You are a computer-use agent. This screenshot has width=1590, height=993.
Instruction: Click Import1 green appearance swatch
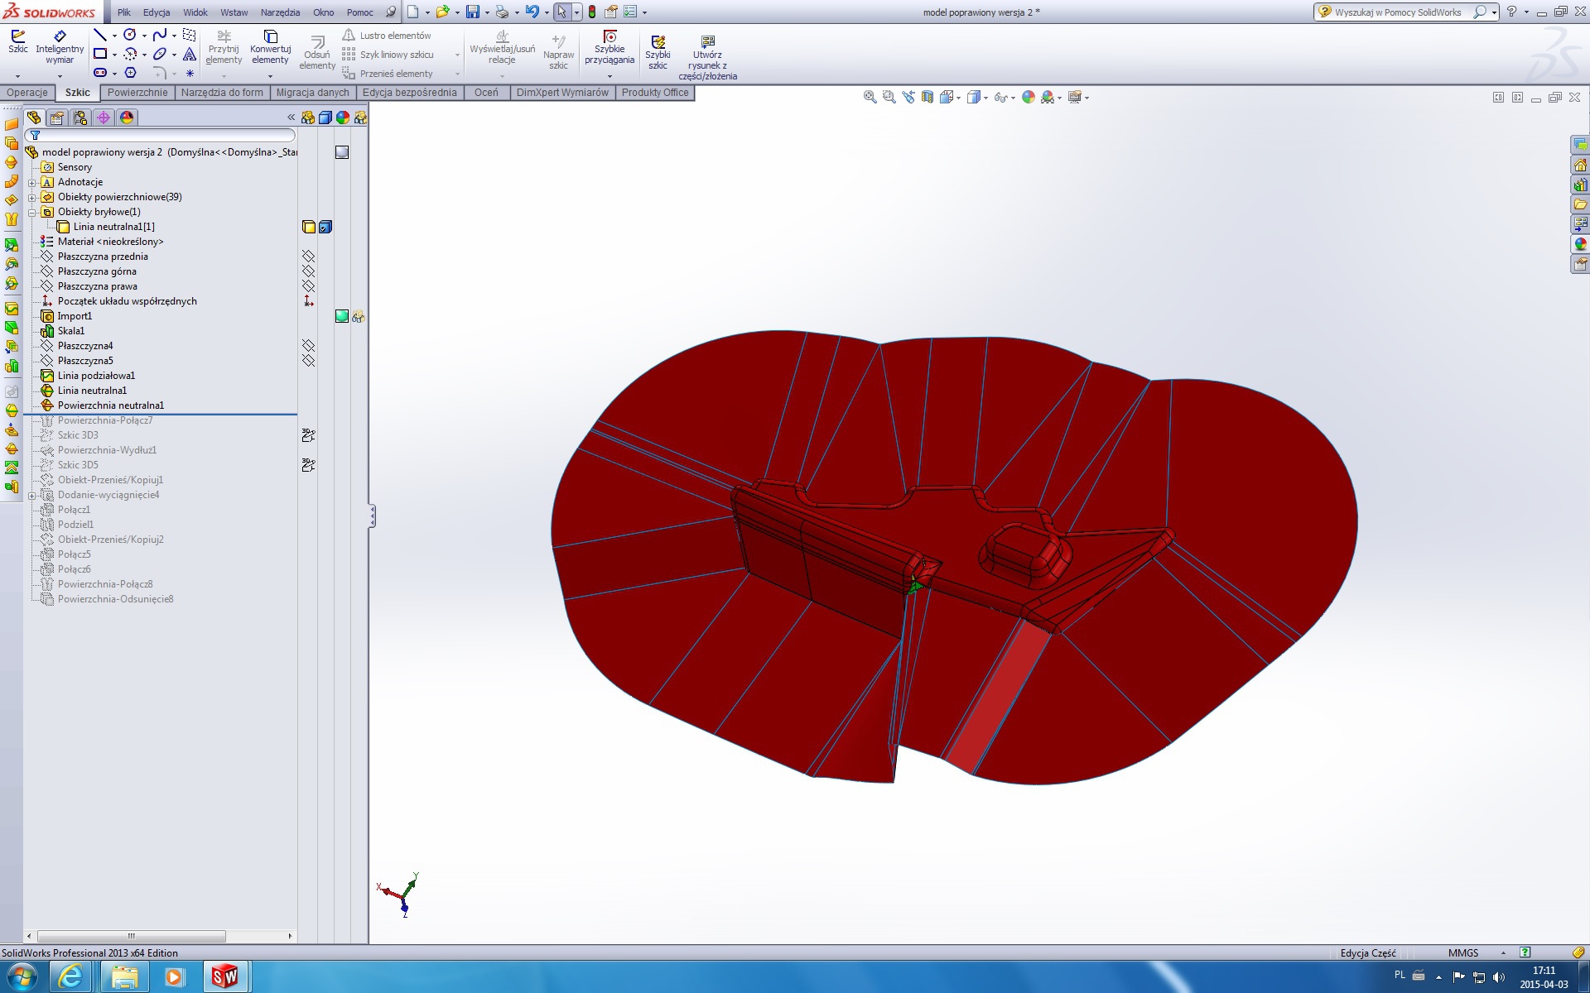pyautogui.click(x=342, y=316)
